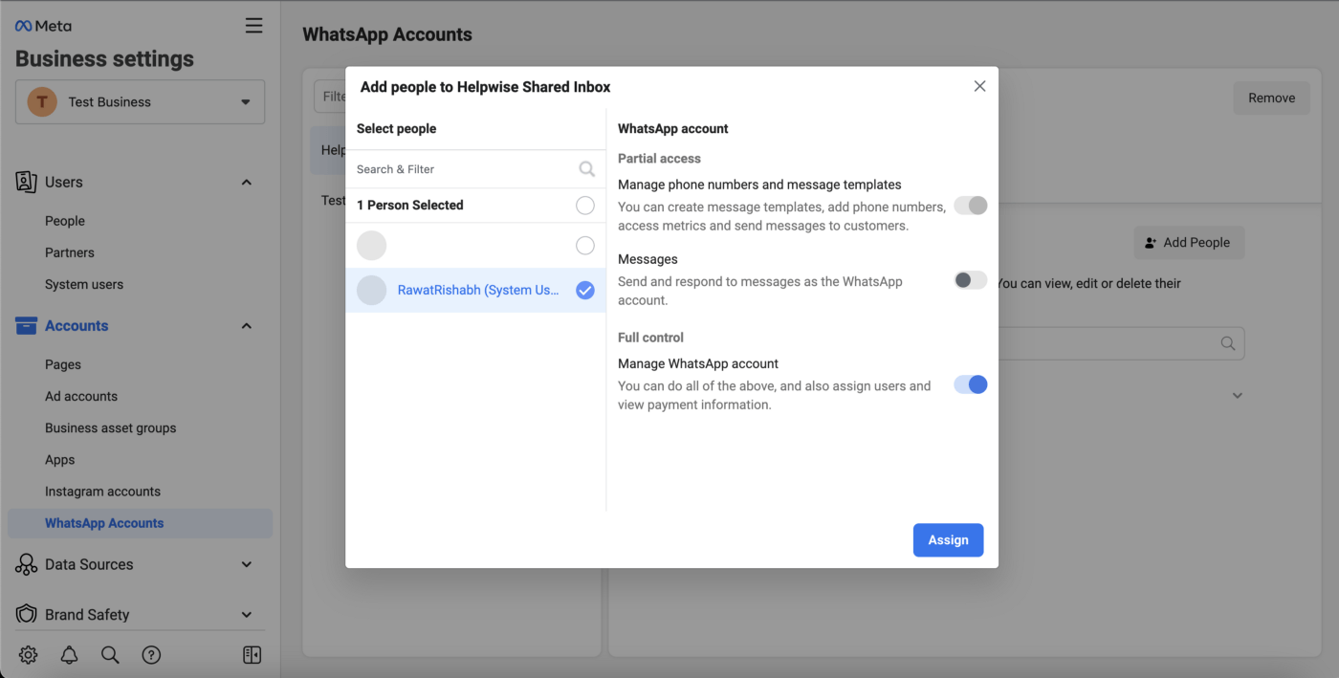Viewport: 1339px width, 678px height.
Task: Click the settings gear icon at sidebar bottom
Action: tap(29, 655)
